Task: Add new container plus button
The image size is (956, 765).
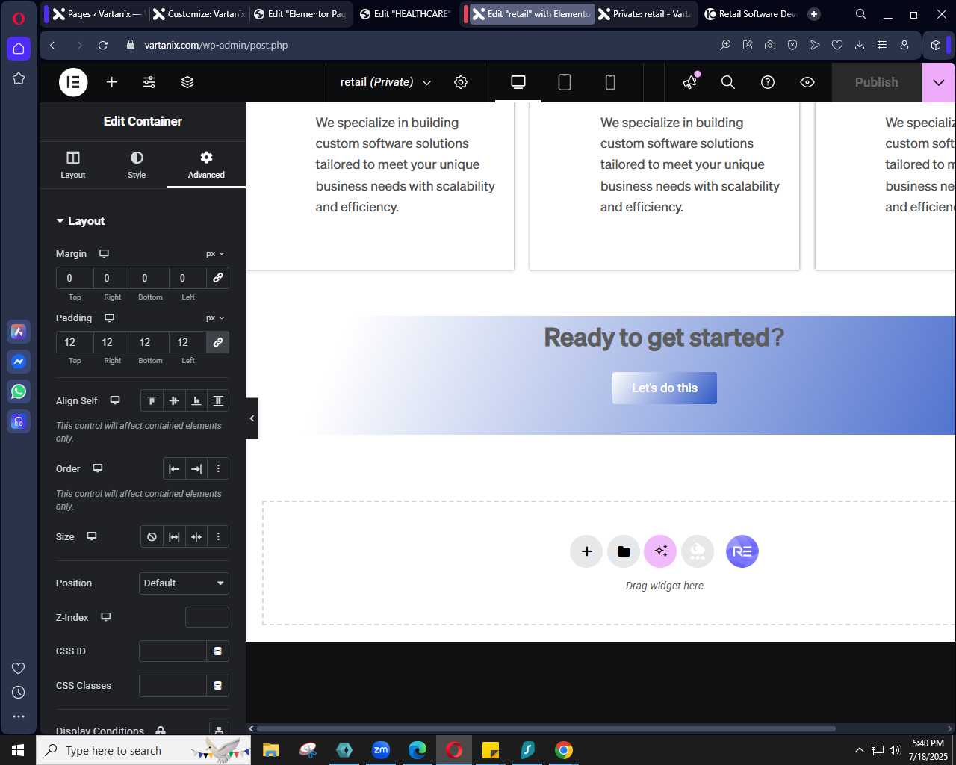Action: pos(586,551)
